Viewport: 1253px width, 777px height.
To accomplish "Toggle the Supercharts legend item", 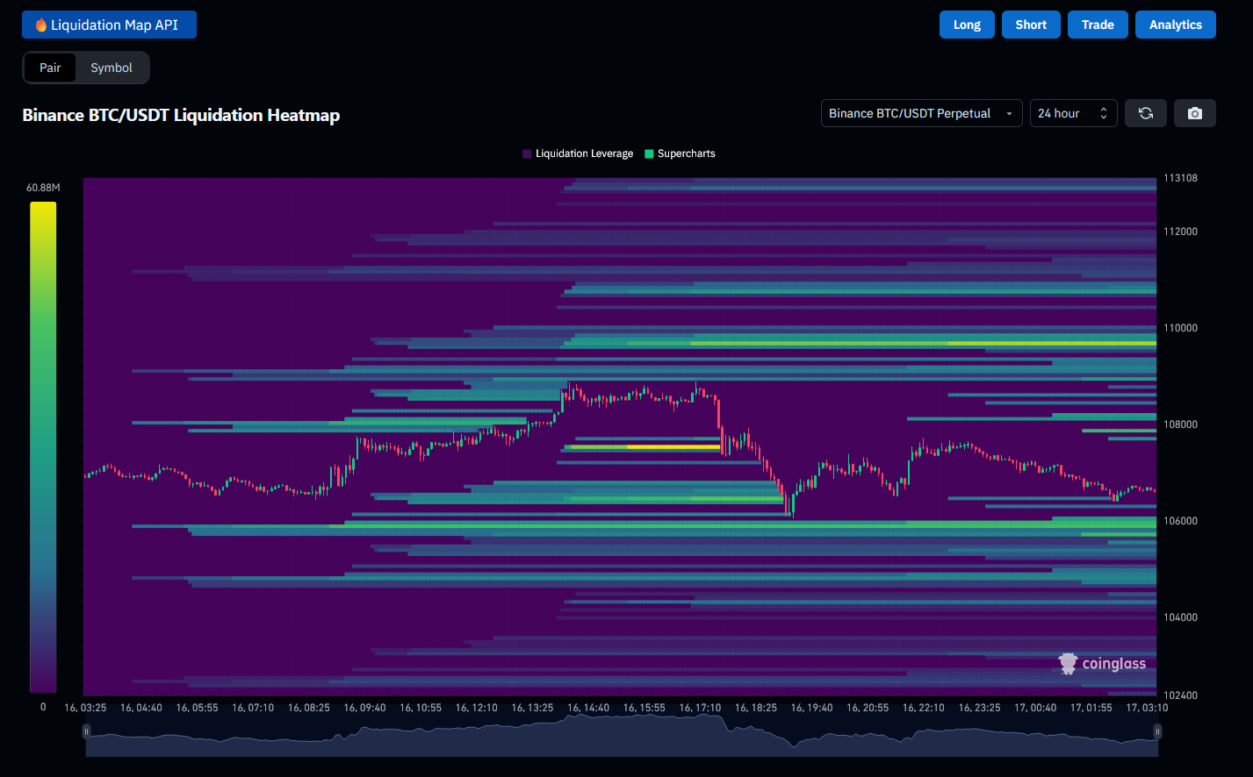I will click(680, 153).
